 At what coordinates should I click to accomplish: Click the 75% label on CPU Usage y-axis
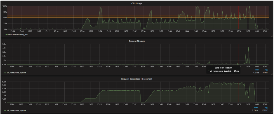point(5,12)
